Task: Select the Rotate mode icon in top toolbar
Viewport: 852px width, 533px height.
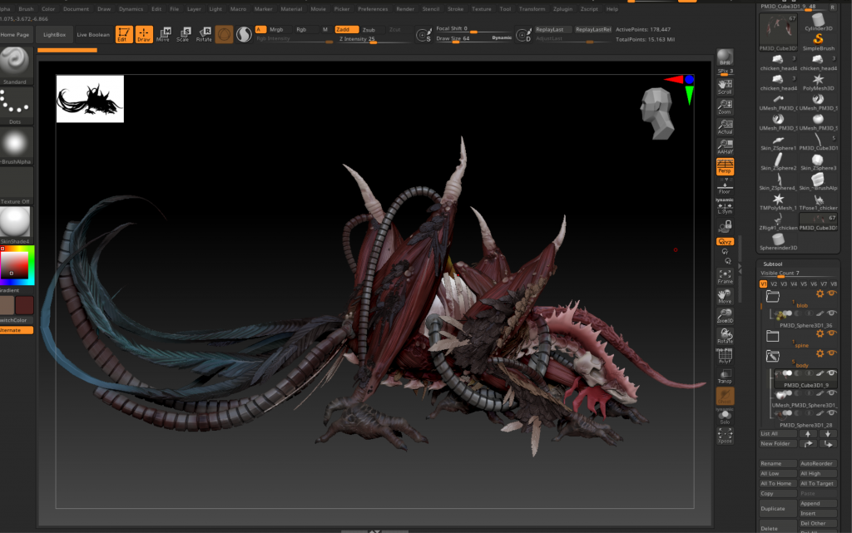Action: pyautogui.click(x=204, y=34)
